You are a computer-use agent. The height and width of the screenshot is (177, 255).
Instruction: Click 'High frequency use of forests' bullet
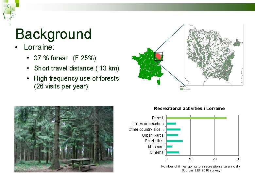click(x=76, y=78)
